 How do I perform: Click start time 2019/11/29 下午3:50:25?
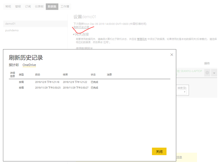click(48, 88)
